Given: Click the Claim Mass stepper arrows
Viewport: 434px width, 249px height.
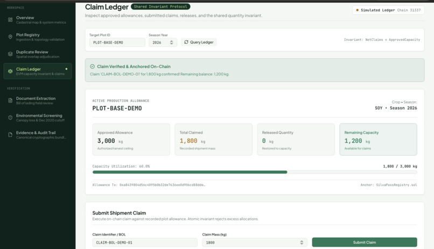Looking at the screenshot, I should point(302,243).
